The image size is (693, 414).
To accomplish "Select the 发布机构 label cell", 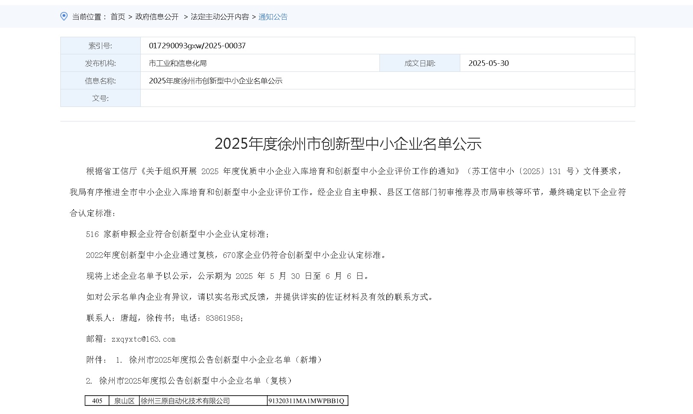I will coord(101,62).
